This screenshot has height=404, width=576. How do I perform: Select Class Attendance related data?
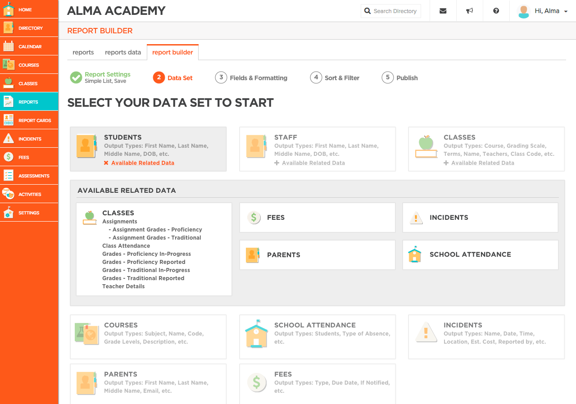pos(126,246)
